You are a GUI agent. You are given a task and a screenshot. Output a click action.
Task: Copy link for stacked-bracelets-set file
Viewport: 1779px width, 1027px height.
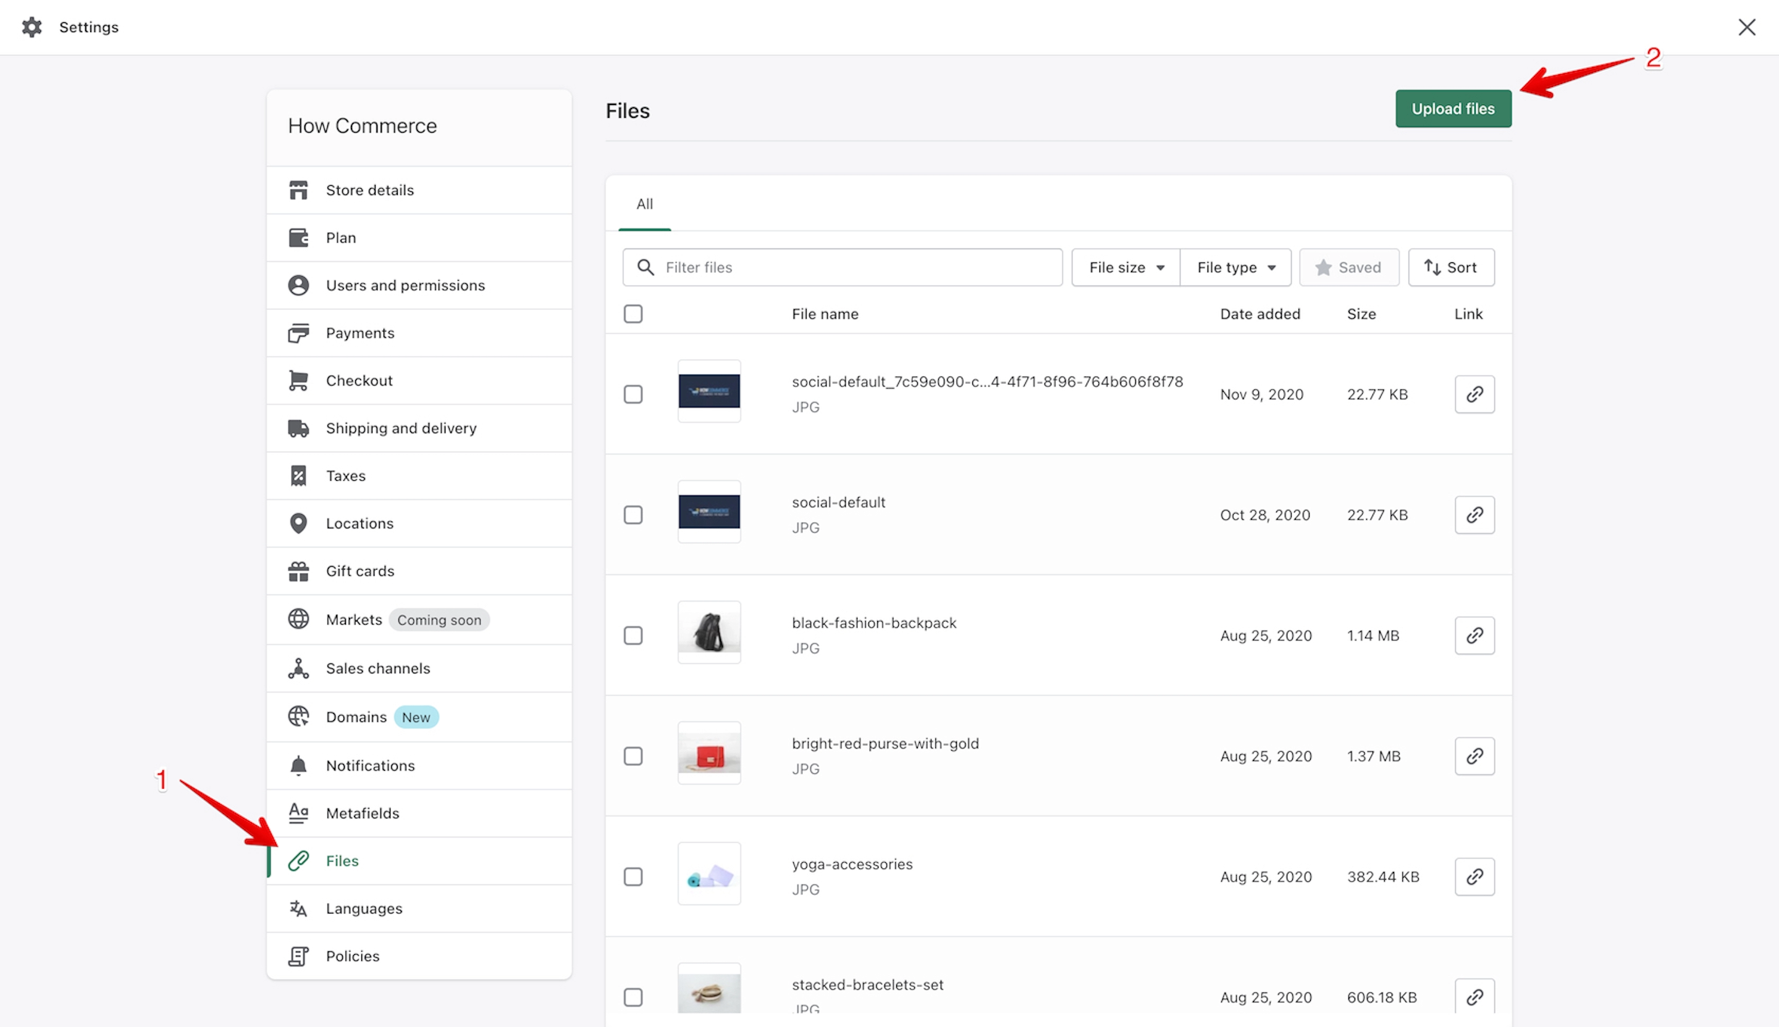pos(1474,997)
